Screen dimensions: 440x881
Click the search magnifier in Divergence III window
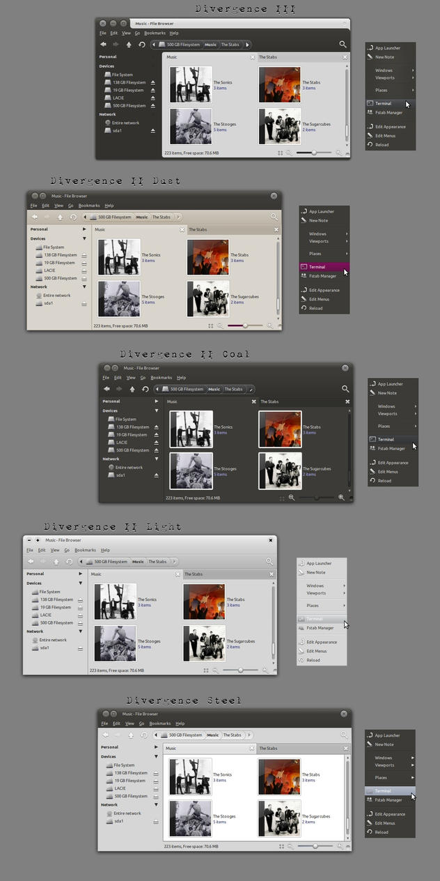point(343,45)
